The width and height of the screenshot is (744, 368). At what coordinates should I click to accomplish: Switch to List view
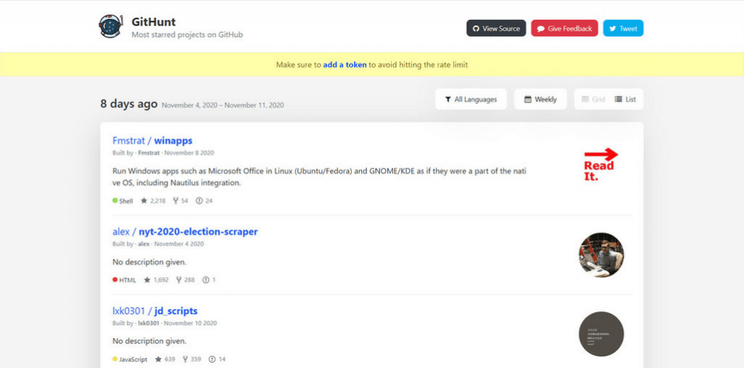coord(625,99)
